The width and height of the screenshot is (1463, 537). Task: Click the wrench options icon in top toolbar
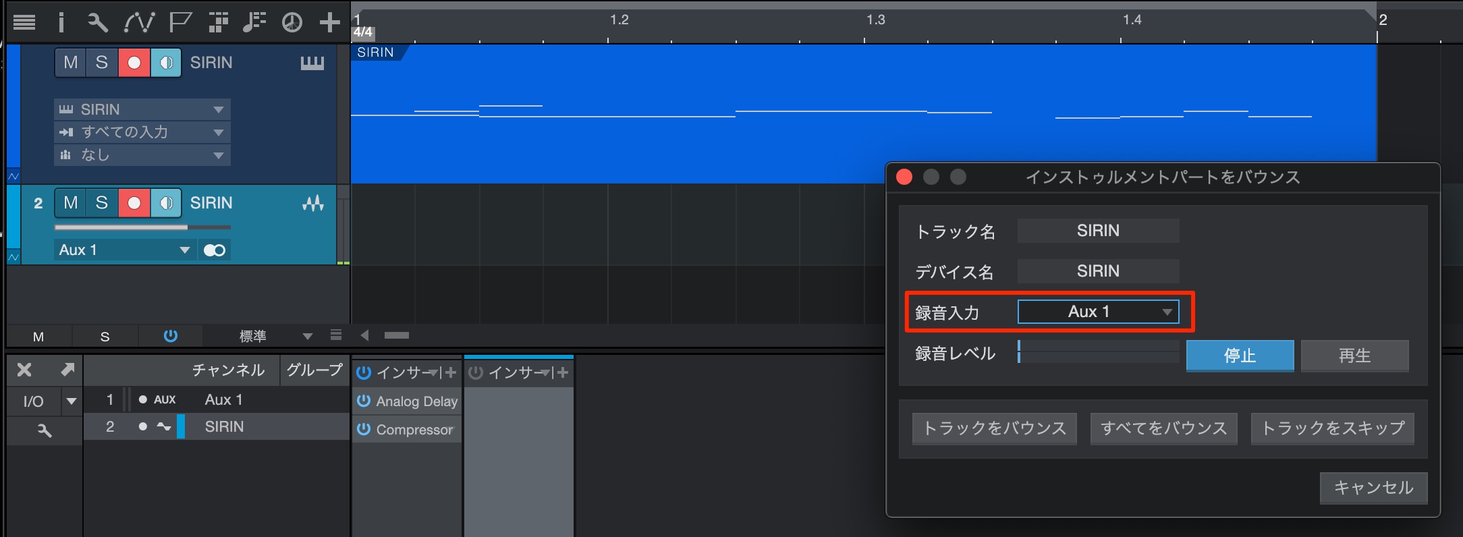(98, 22)
